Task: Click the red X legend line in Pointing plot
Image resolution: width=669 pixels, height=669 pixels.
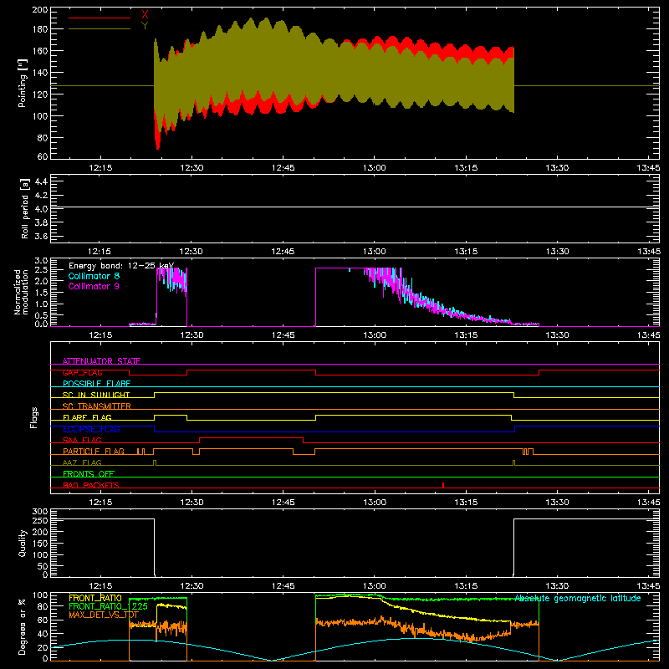Action: point(100,18)
